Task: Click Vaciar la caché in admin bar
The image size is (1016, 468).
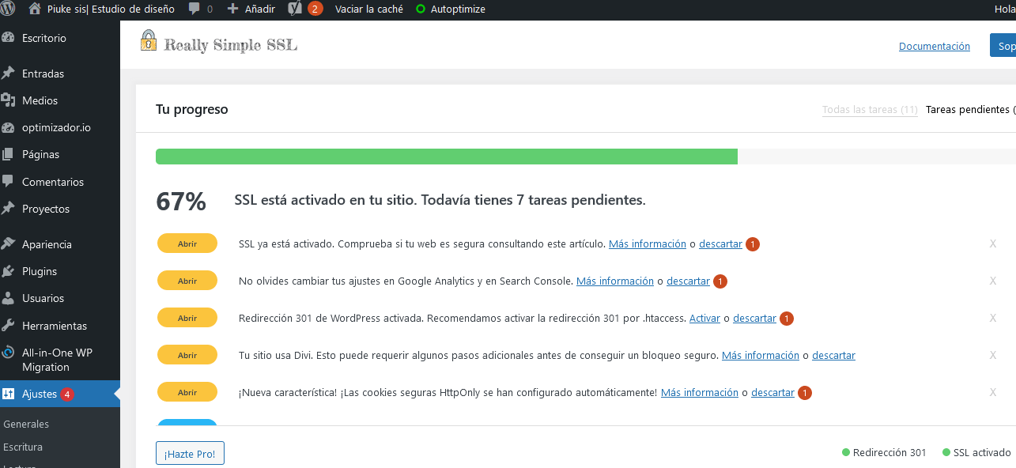Action: pos(369,9)
